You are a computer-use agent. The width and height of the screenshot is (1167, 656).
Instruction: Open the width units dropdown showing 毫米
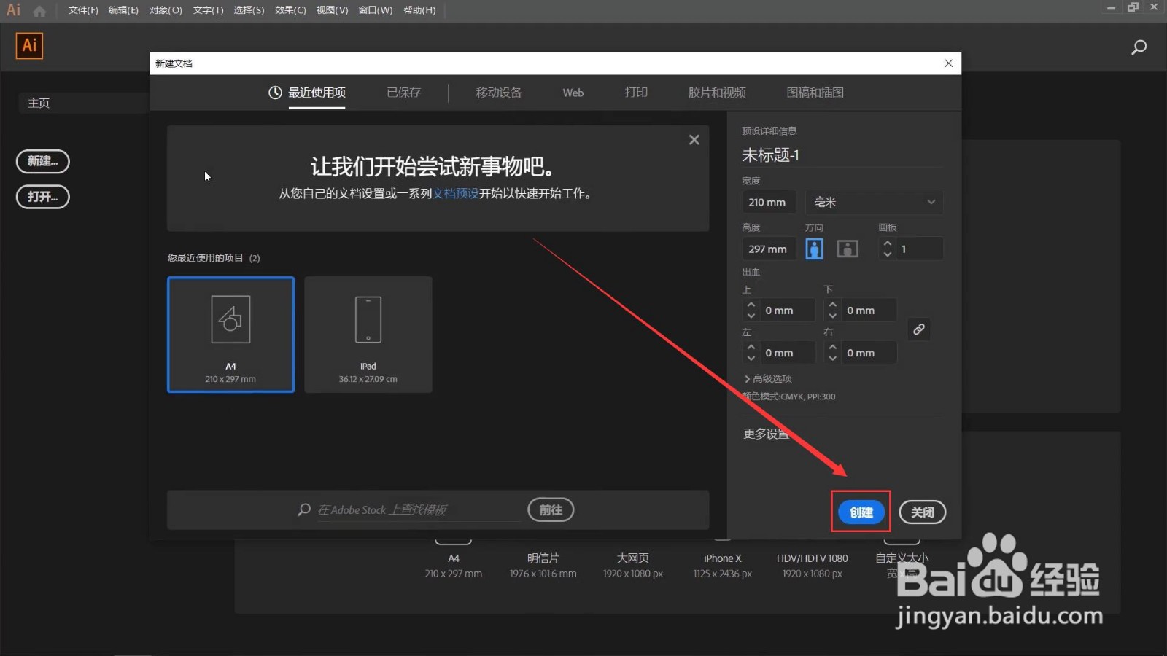pos(874,202)
